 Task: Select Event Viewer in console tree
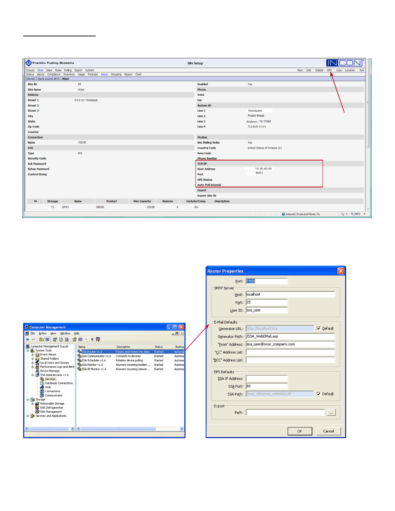[x=48, y=355]
